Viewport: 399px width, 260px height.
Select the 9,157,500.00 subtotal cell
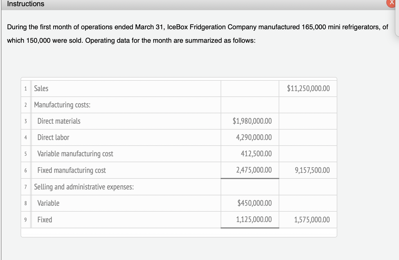pos(308,170)
